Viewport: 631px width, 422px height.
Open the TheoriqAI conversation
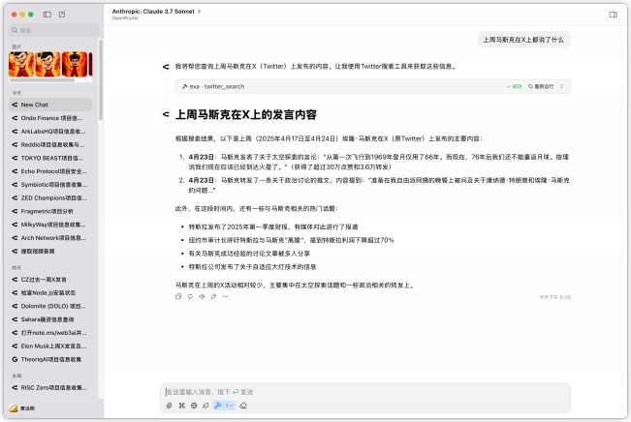pos(50,359)
